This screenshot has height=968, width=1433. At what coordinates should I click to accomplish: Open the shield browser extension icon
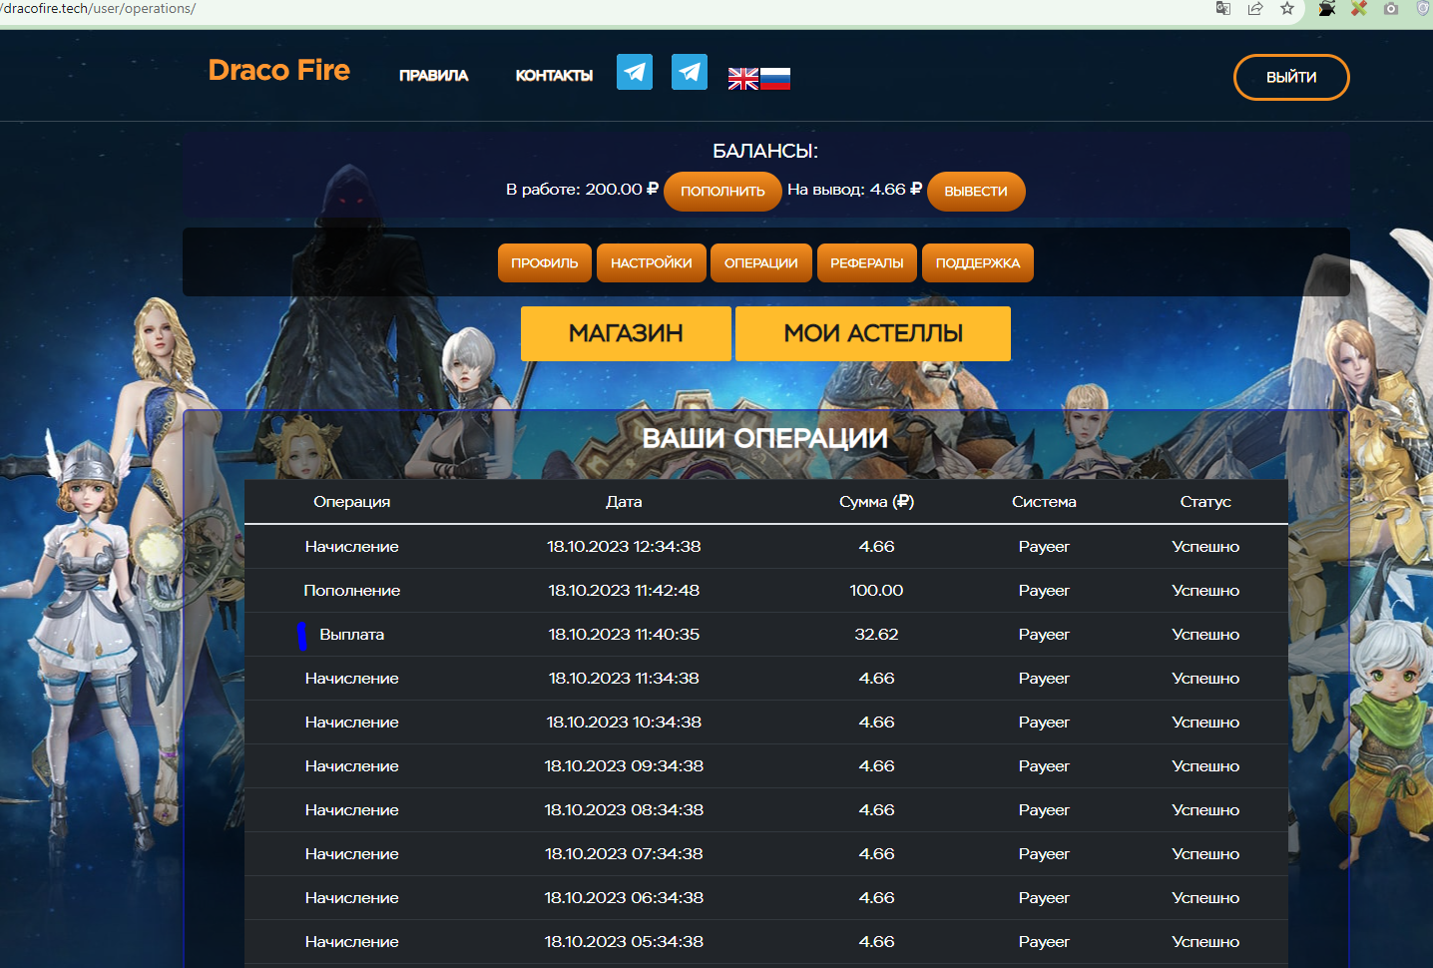1424,8
